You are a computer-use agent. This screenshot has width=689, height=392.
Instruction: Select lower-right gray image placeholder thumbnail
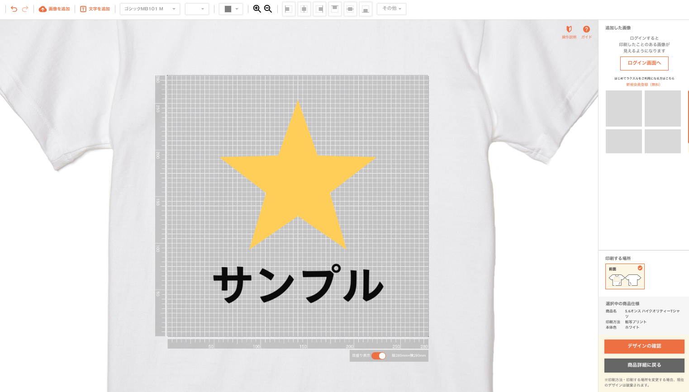point(663,141)
